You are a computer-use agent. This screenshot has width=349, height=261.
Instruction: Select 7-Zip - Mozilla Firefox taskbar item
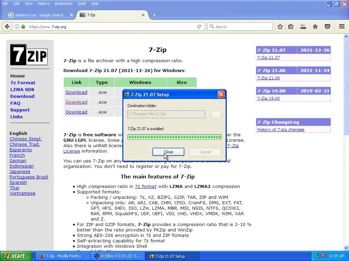pyautogui.click(x=63, y=256)
